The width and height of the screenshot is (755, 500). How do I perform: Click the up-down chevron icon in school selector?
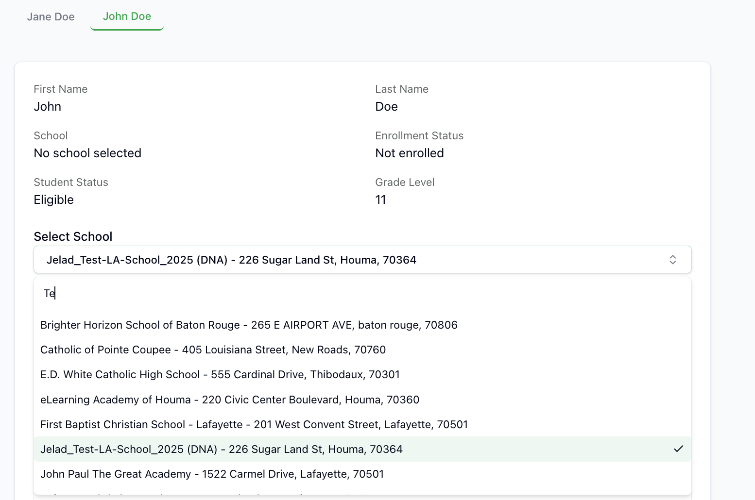[x=672, y=260]
